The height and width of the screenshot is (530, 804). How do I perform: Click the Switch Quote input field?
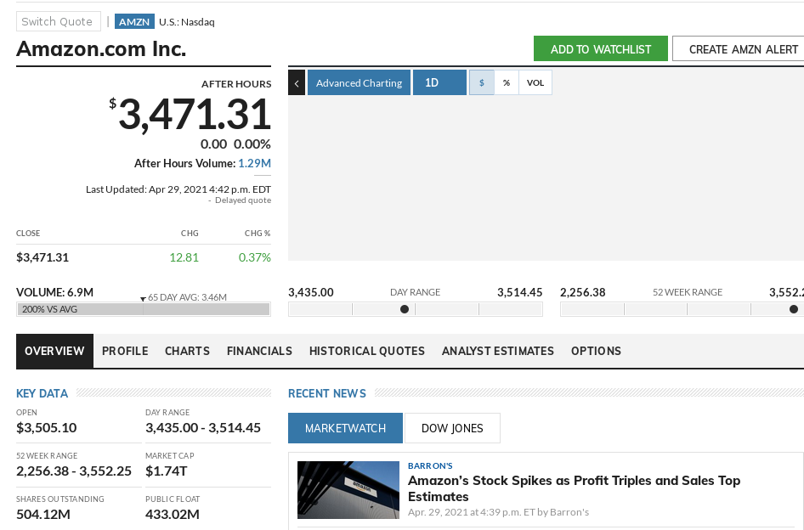(59, 21)
